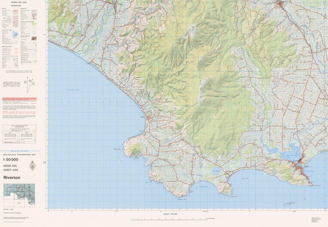Click the adjoining sheets index map

(19, 194)
